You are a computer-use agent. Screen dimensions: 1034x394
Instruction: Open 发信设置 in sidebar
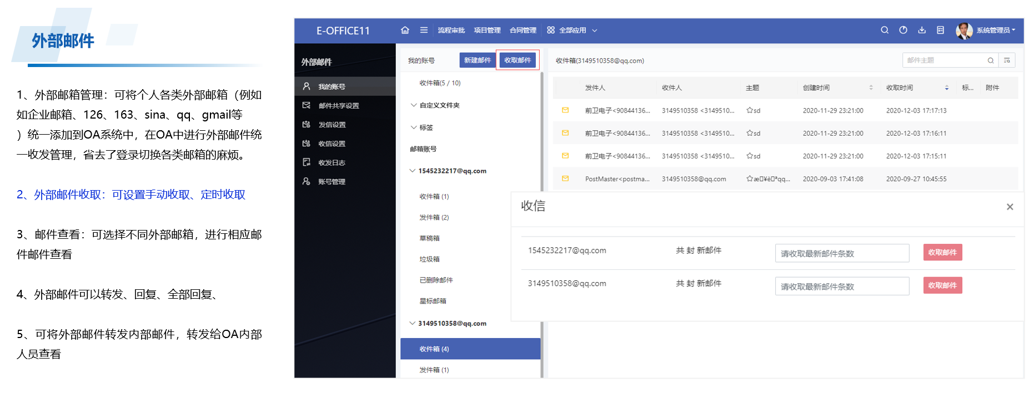point(345,125)
